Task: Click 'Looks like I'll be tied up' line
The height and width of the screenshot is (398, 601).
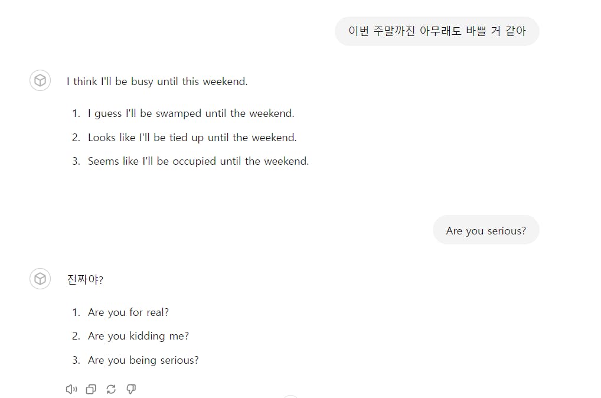Action: 192,138
